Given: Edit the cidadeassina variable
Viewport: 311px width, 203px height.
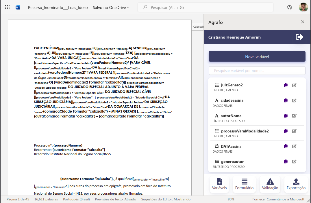Looking at the screenshot, I should coord(294,100).
